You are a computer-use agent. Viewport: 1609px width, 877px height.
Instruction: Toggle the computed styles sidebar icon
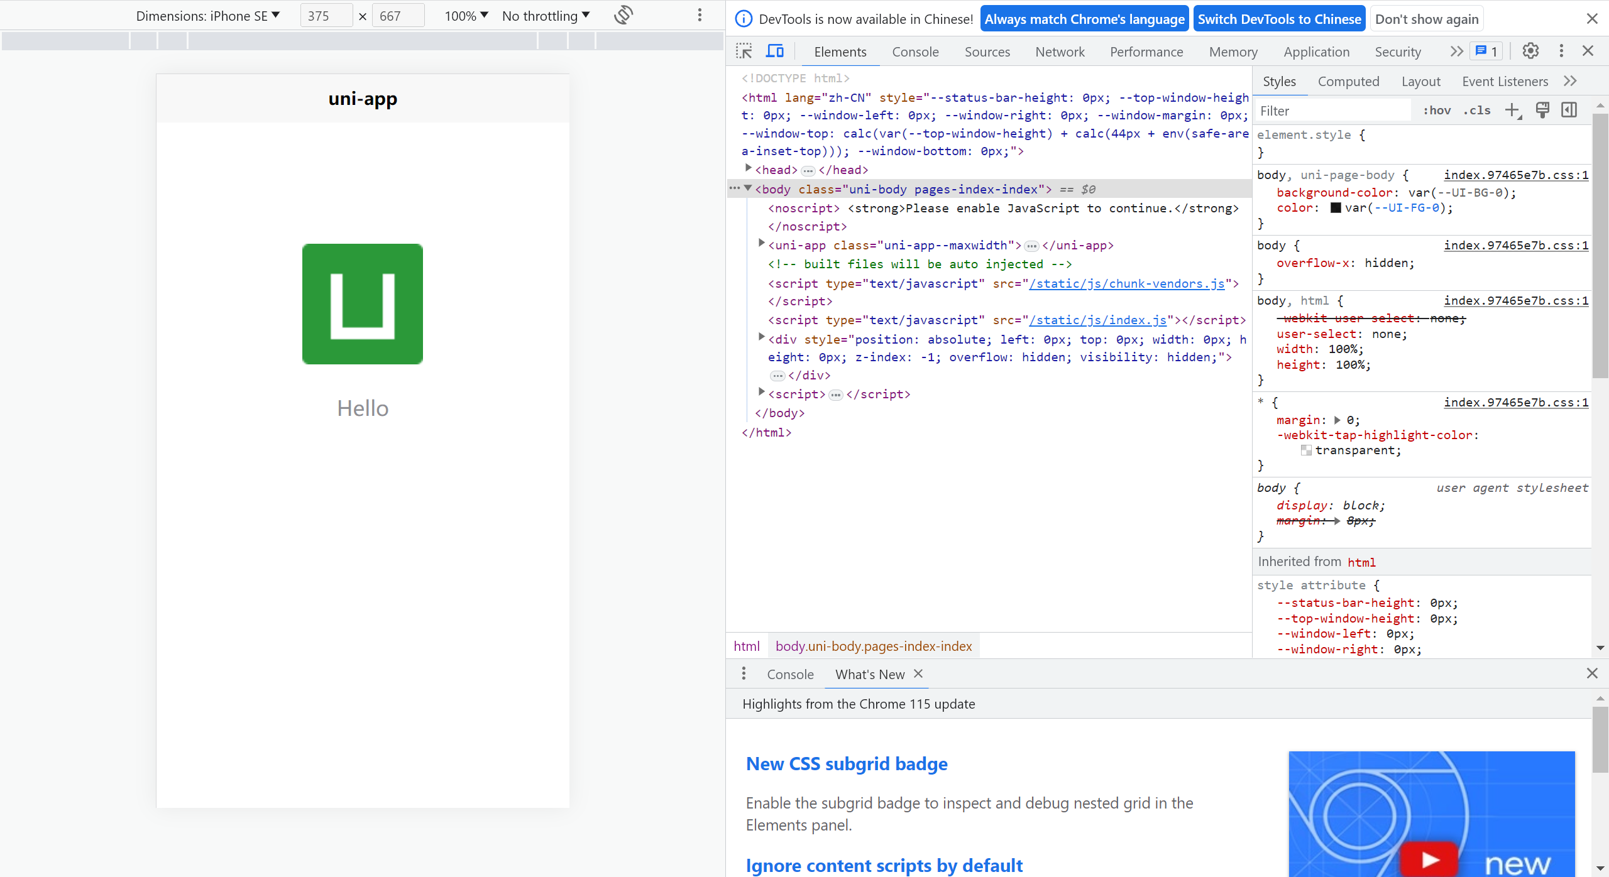[x=1569, y=111]
